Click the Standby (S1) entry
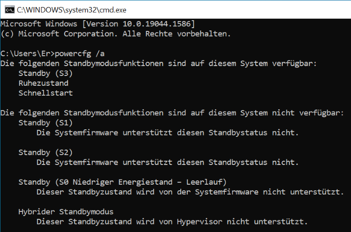Viewport: 351px width, 232px height. pos(45,122)
